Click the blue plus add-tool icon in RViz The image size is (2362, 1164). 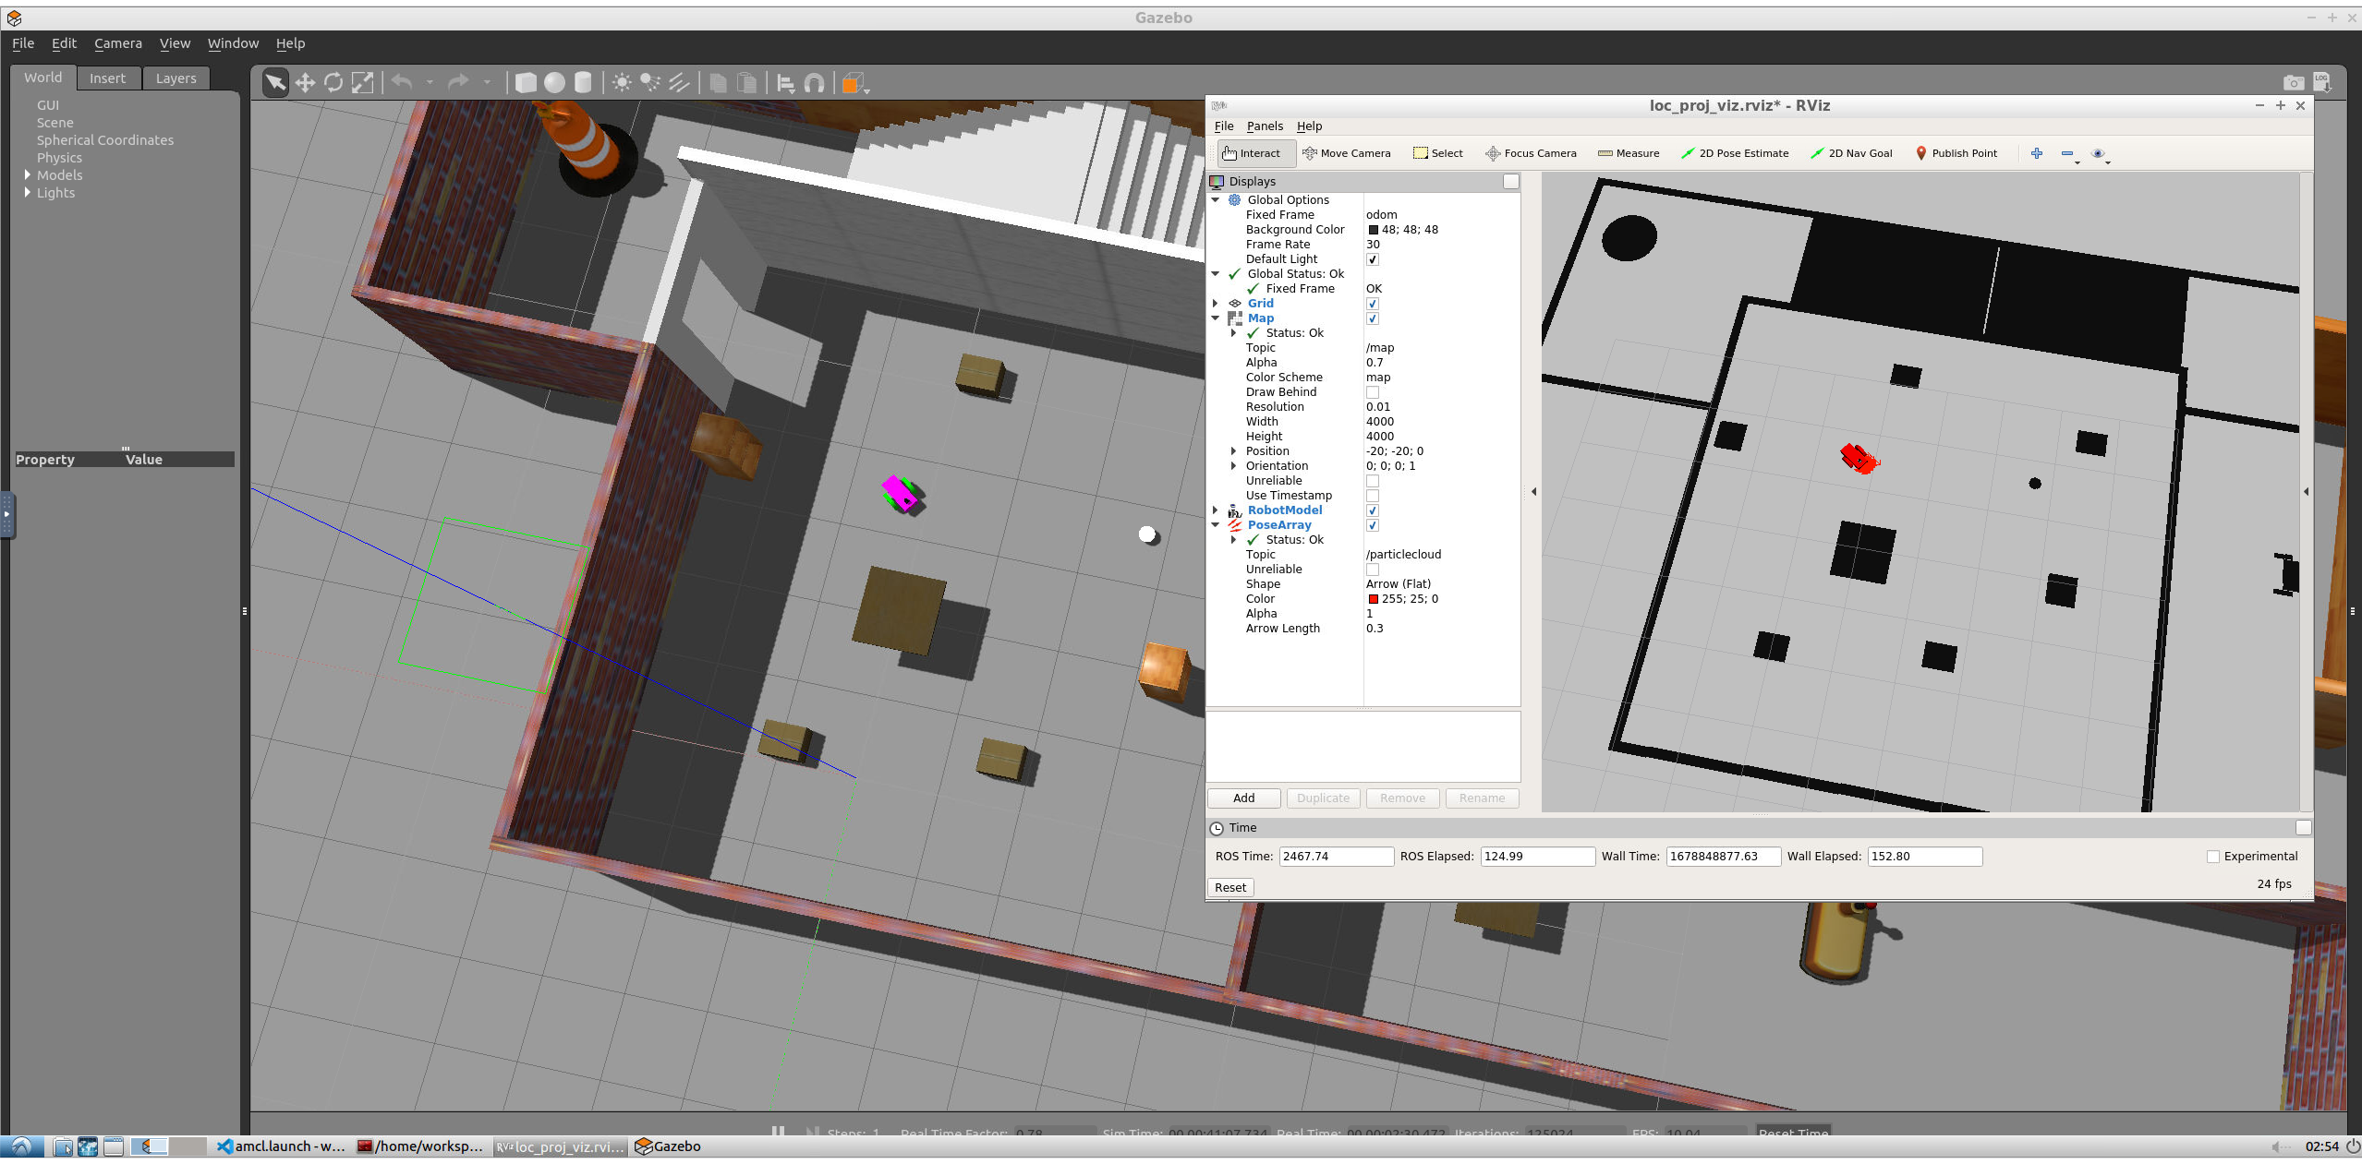[x=2037, y=153]
